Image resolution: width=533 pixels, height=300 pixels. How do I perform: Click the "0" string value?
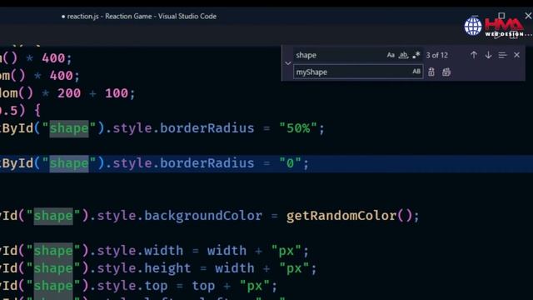(x=290, y=163)
